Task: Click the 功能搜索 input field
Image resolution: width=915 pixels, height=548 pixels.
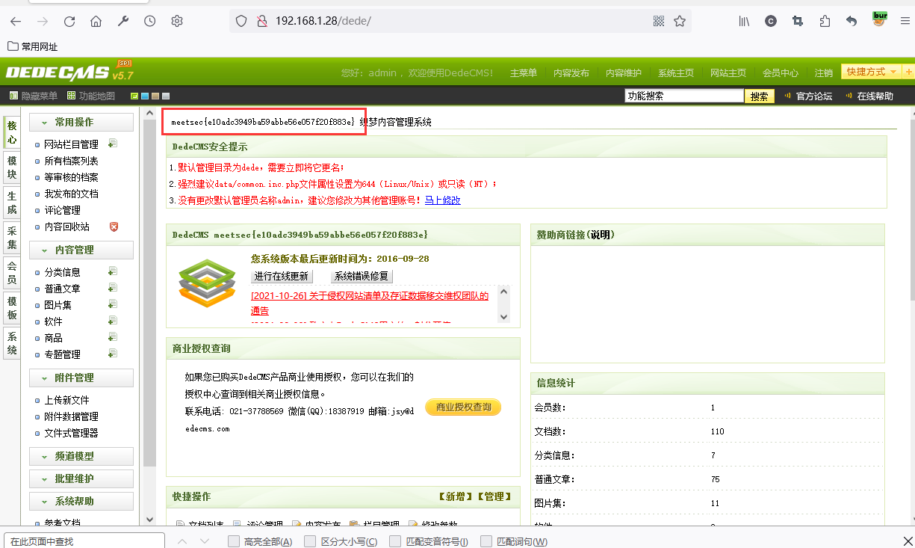Action: pyautogui.click(x=684, y=96)
